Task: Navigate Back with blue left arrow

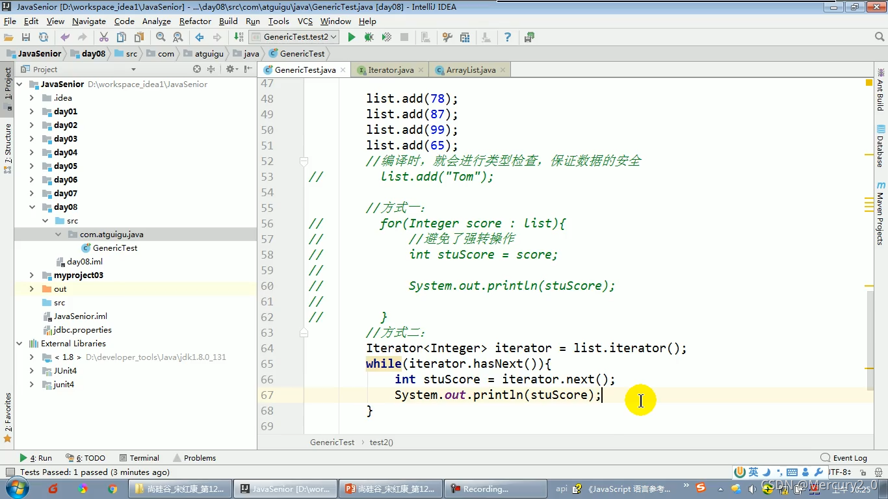Action: (200, 37)
